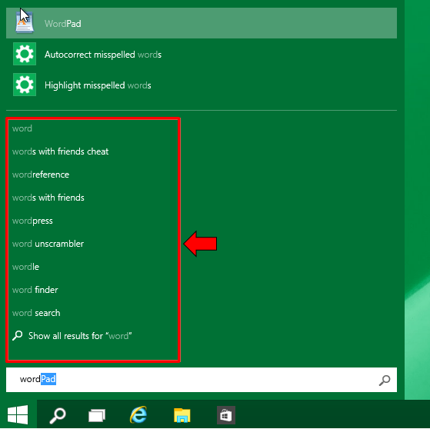Click the gear icon for Autocorrect misspelled words

pos(25,54)
